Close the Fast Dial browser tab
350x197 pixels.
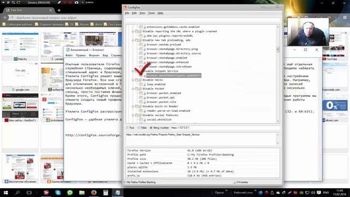point(50,10)
